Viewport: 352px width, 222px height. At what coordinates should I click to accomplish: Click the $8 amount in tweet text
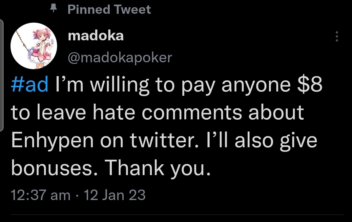coord(310,85)
